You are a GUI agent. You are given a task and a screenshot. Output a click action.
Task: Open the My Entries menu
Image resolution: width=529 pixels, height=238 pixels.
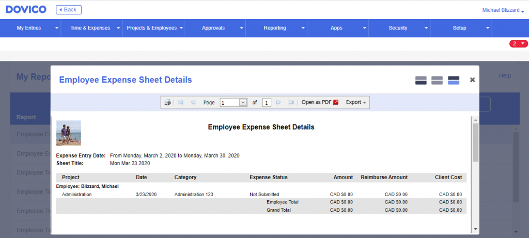point(29,28)
